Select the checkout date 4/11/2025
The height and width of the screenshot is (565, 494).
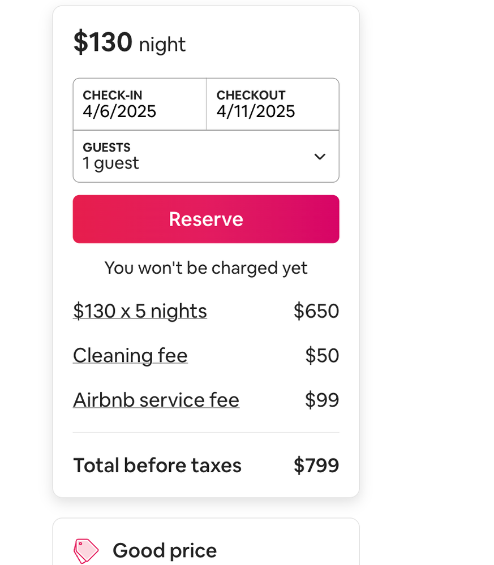pyautogui.click(x=256, y=111)
